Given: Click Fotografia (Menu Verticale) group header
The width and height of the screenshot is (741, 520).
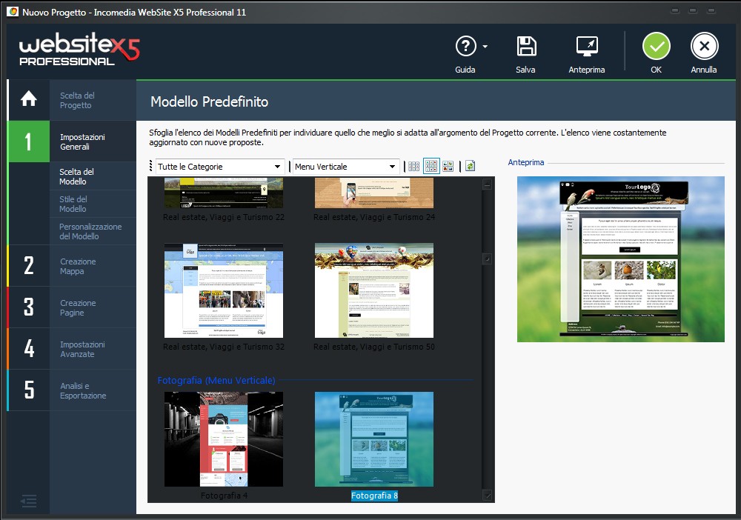Looking at the screenshot, I should [216, 380].
